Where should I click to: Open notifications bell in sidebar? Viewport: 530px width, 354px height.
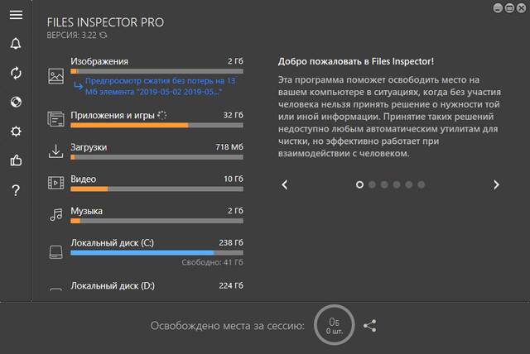16,44
